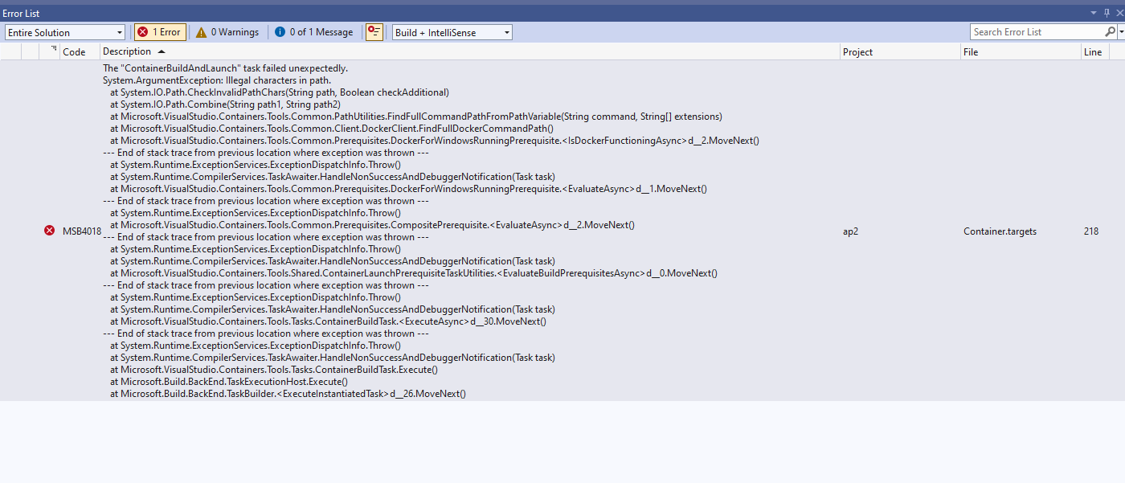Click the Container.targets file cell
The width and height of the screenshot is (1125, 483).
(1000, 231)
